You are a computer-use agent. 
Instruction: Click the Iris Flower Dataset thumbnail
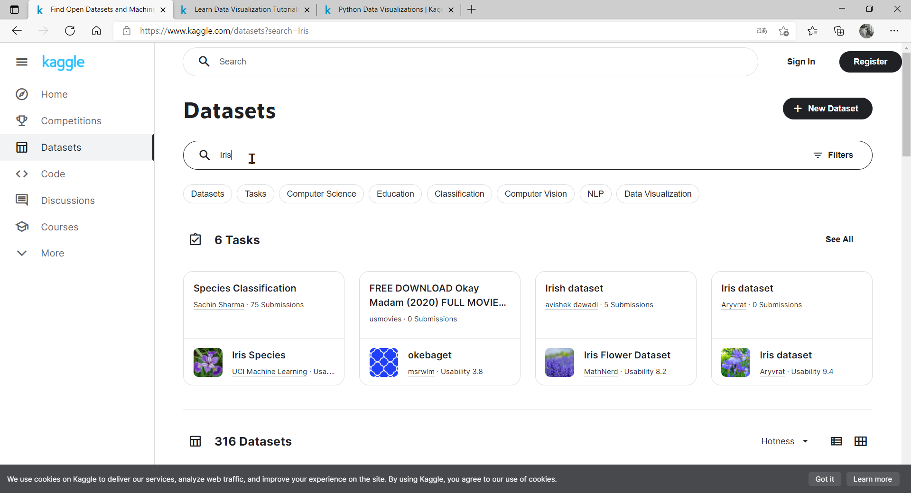click(560, 363)
